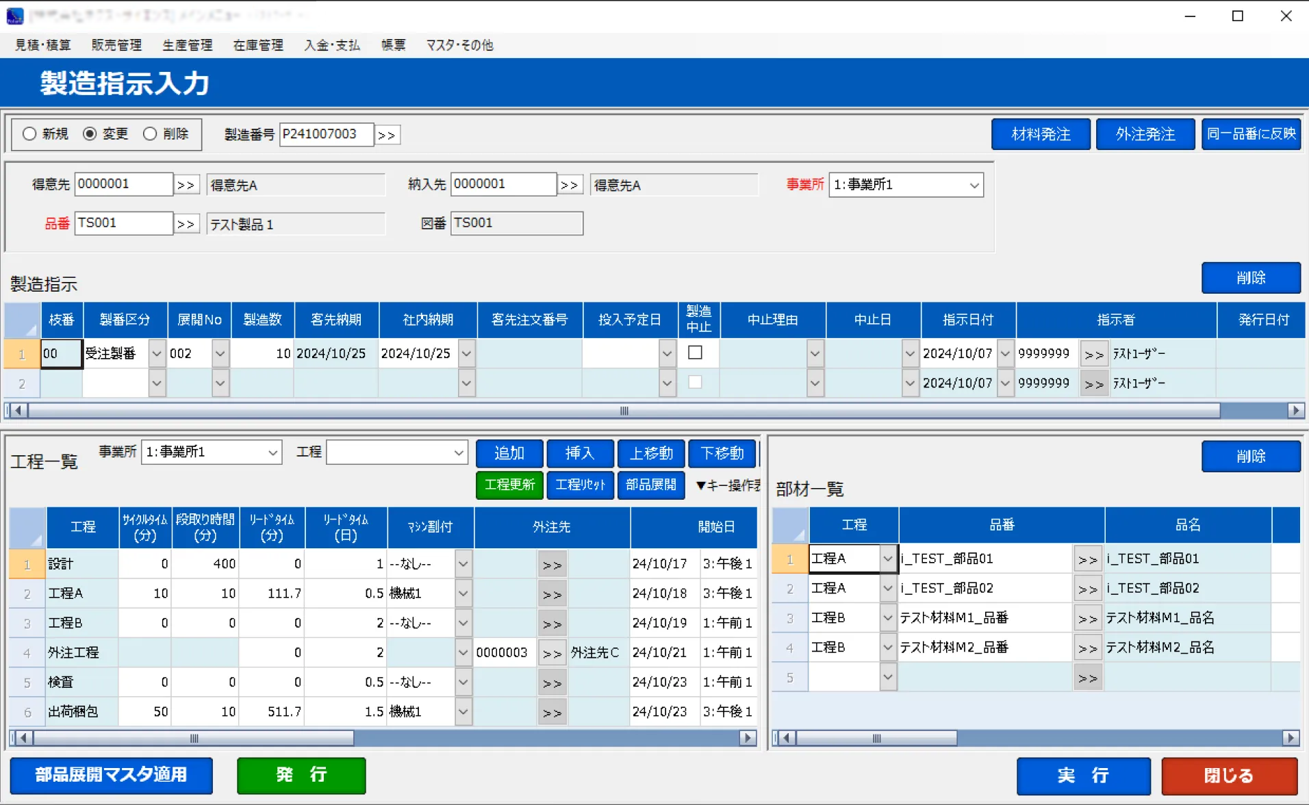Open 生産管理 menu
1309x805 pixels.
tap(188, 45)
